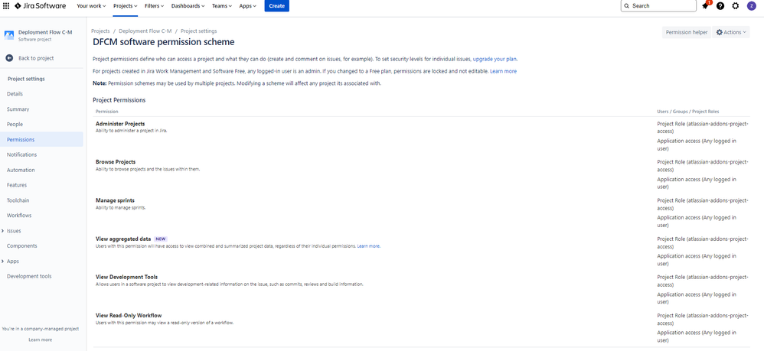This screenshot has height=351, width=764.
Task: Select Permissions in the sidebar
Action: point(41,139)
